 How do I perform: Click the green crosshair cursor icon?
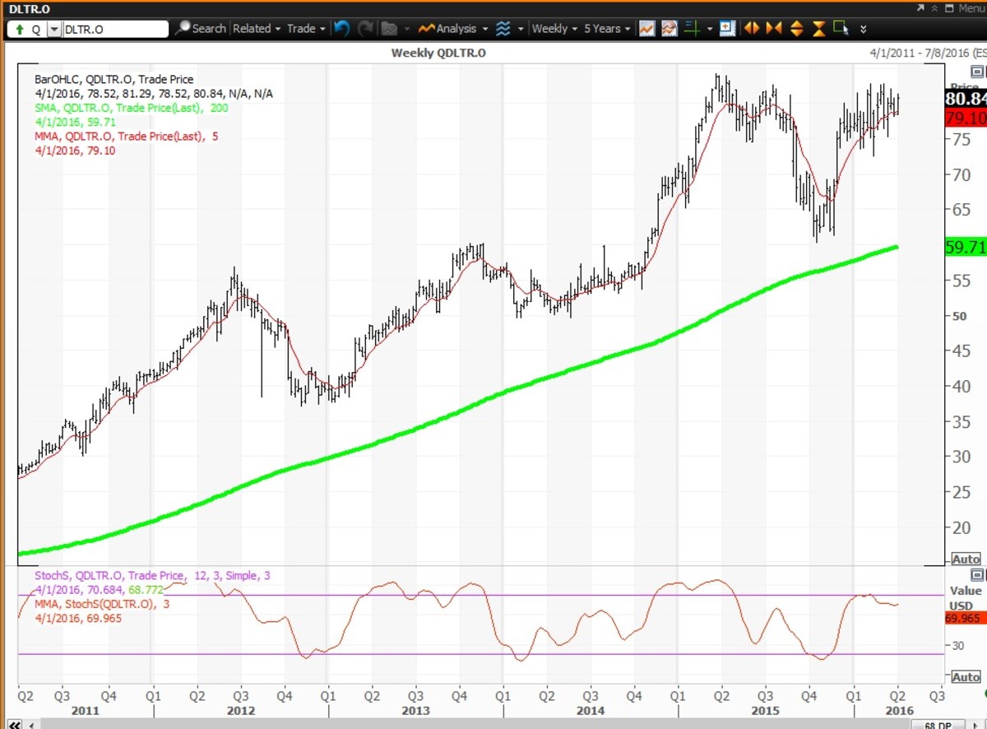pyautogui.click(x=692, y=28)
